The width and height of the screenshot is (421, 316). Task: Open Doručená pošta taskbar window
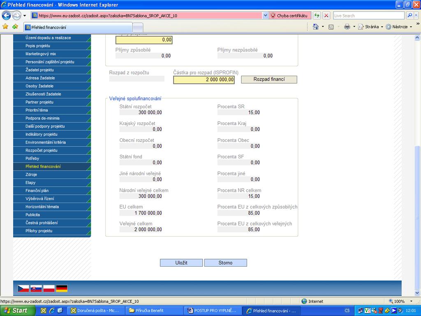coord(95,311)
